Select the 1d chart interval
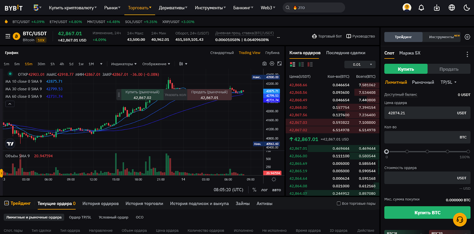This screenshot has width=474, height=234. tap(71, 64)
